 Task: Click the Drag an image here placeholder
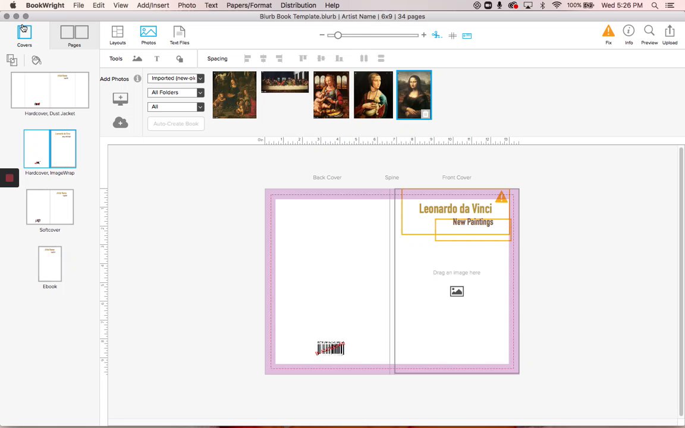click(457, 272)
